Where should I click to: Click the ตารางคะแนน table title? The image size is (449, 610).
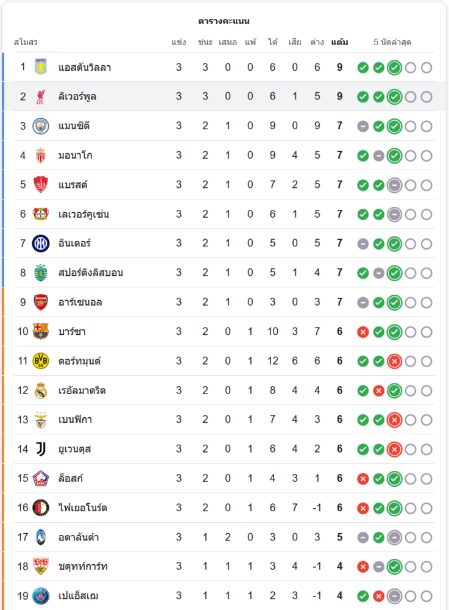click(224, 21)
